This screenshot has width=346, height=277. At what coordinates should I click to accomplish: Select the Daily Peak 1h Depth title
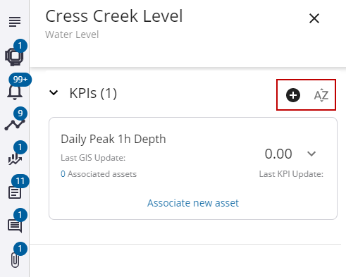click(x=113, y=139)
